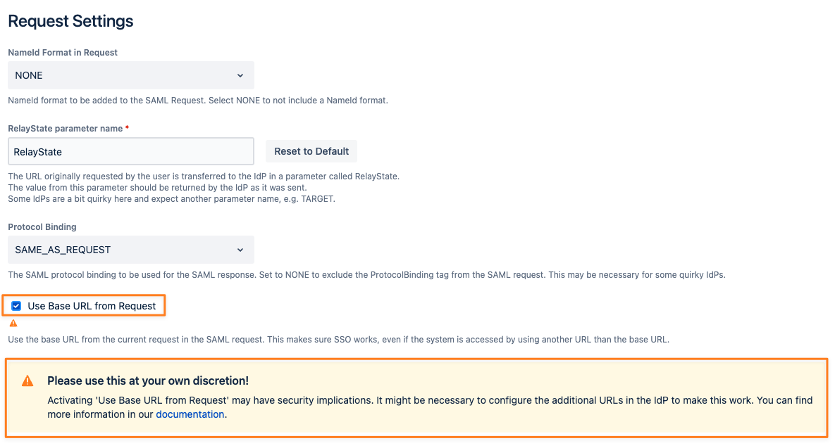Click the red required asterisk beside RelayState label
The width and height of the screenshot is (835, 448).
127,129
